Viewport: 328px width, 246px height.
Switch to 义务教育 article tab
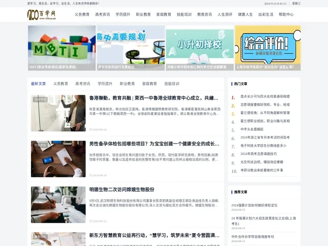click(x=61, y=84)
